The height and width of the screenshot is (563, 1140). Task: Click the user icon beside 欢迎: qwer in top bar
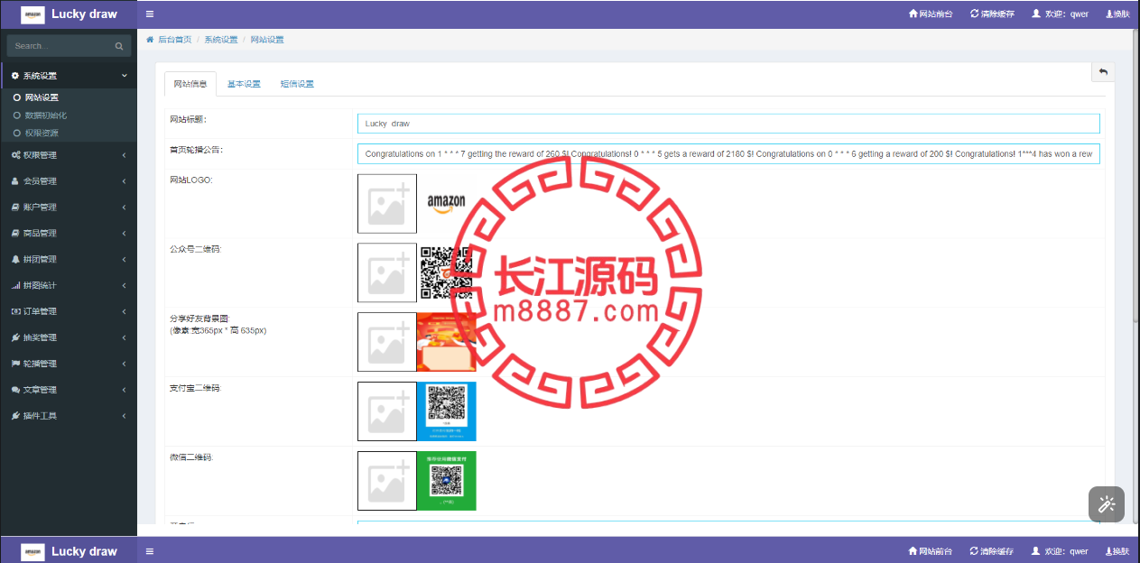(x=1036, y=14)
